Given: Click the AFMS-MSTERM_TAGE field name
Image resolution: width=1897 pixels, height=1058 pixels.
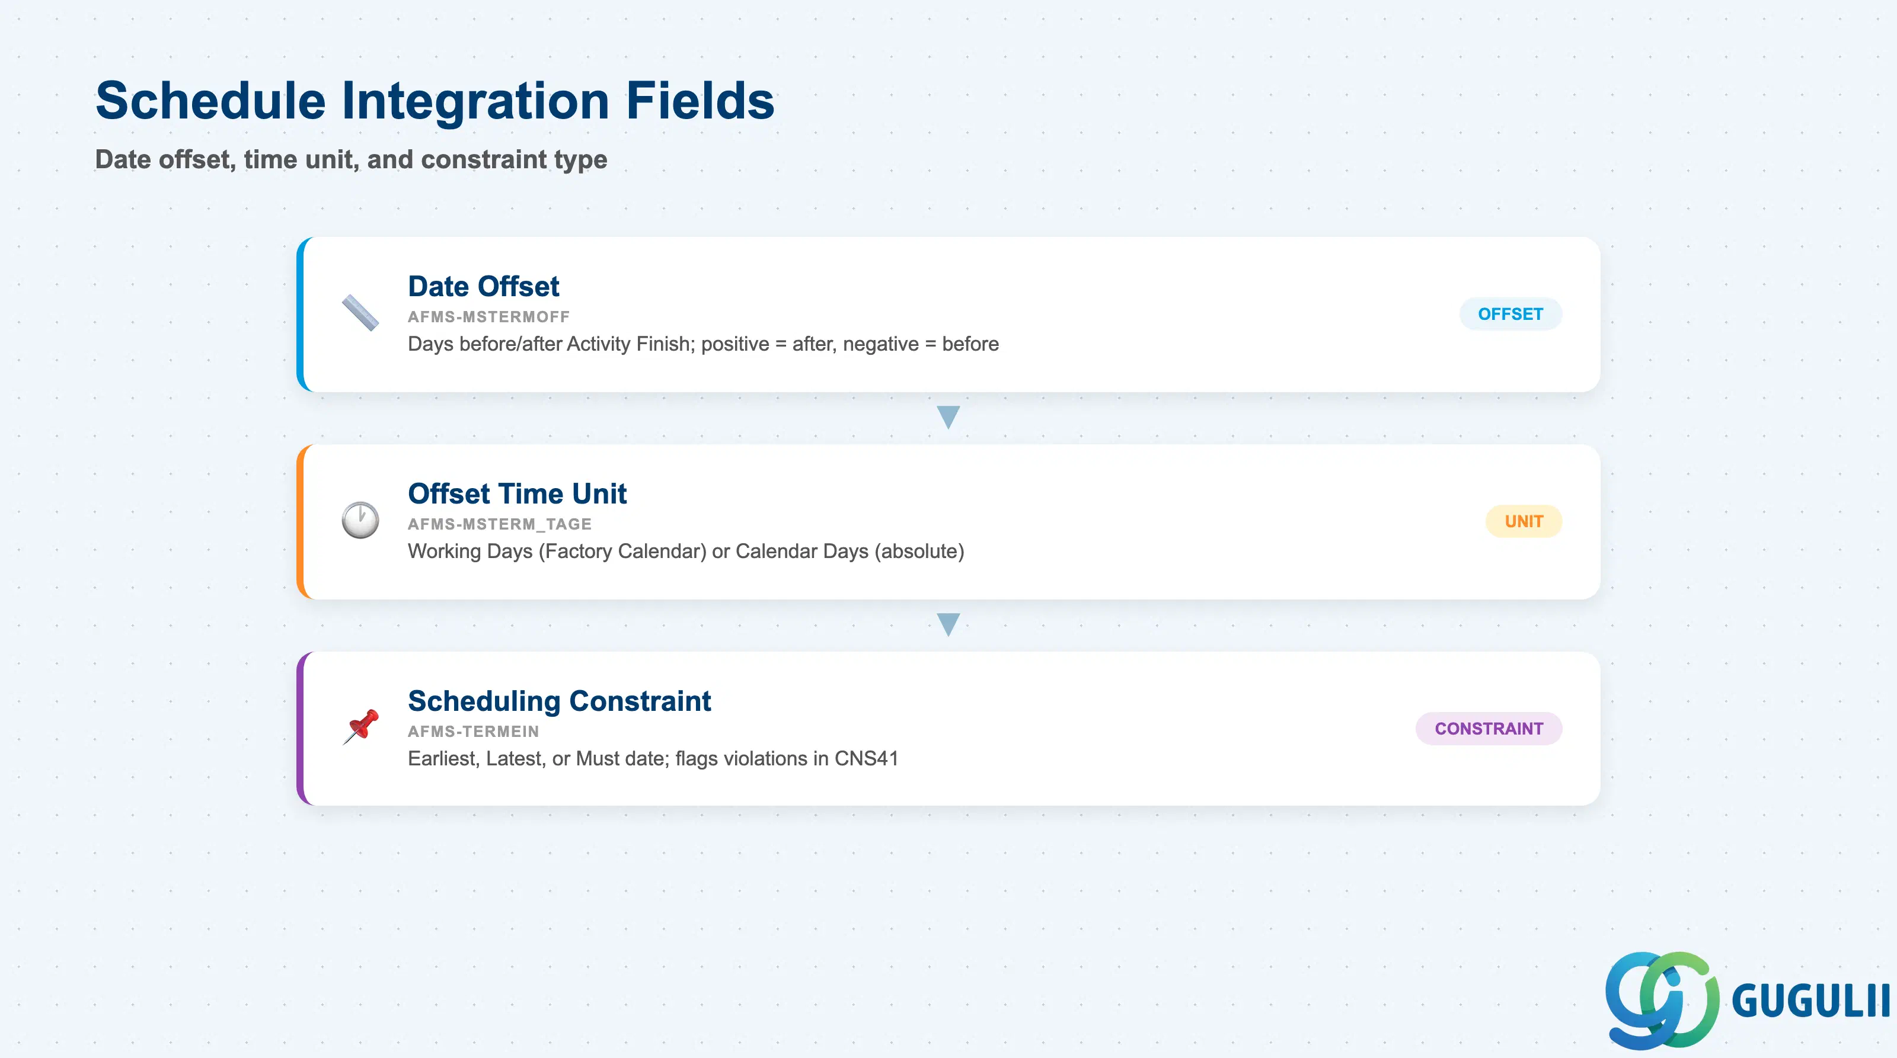Looking at the screenshot, I should pyautogui.click(x=500, y=525).
